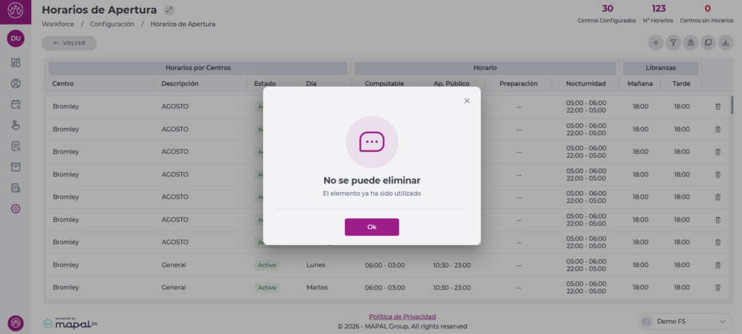Screen dimensions: 742x334
Task: Close the 'No se puede eliminar' dialog
Action: [x=467, y=100]
